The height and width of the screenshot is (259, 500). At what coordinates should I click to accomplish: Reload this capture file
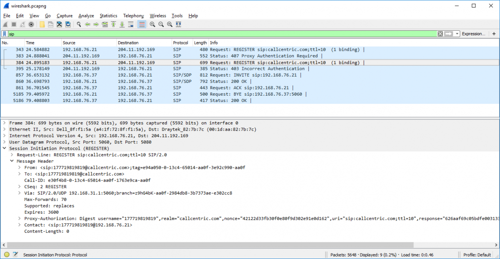tap(67, 25)
